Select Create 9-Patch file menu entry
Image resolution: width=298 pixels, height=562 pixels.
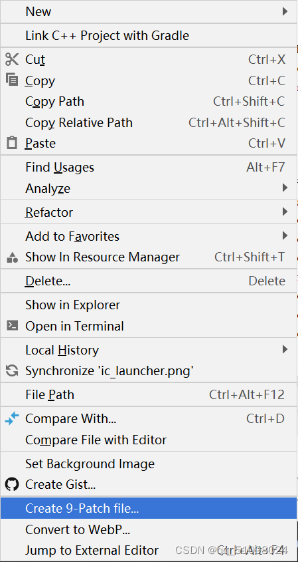pos(149,508)
